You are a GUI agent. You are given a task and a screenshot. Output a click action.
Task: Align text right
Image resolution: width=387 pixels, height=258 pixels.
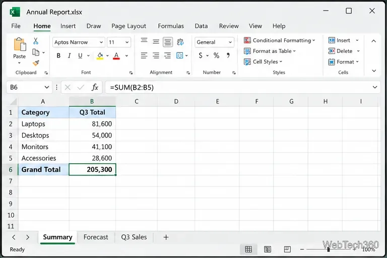168,55
